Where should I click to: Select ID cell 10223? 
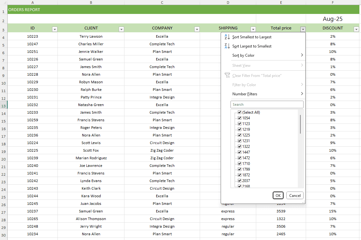pos(32,36)
